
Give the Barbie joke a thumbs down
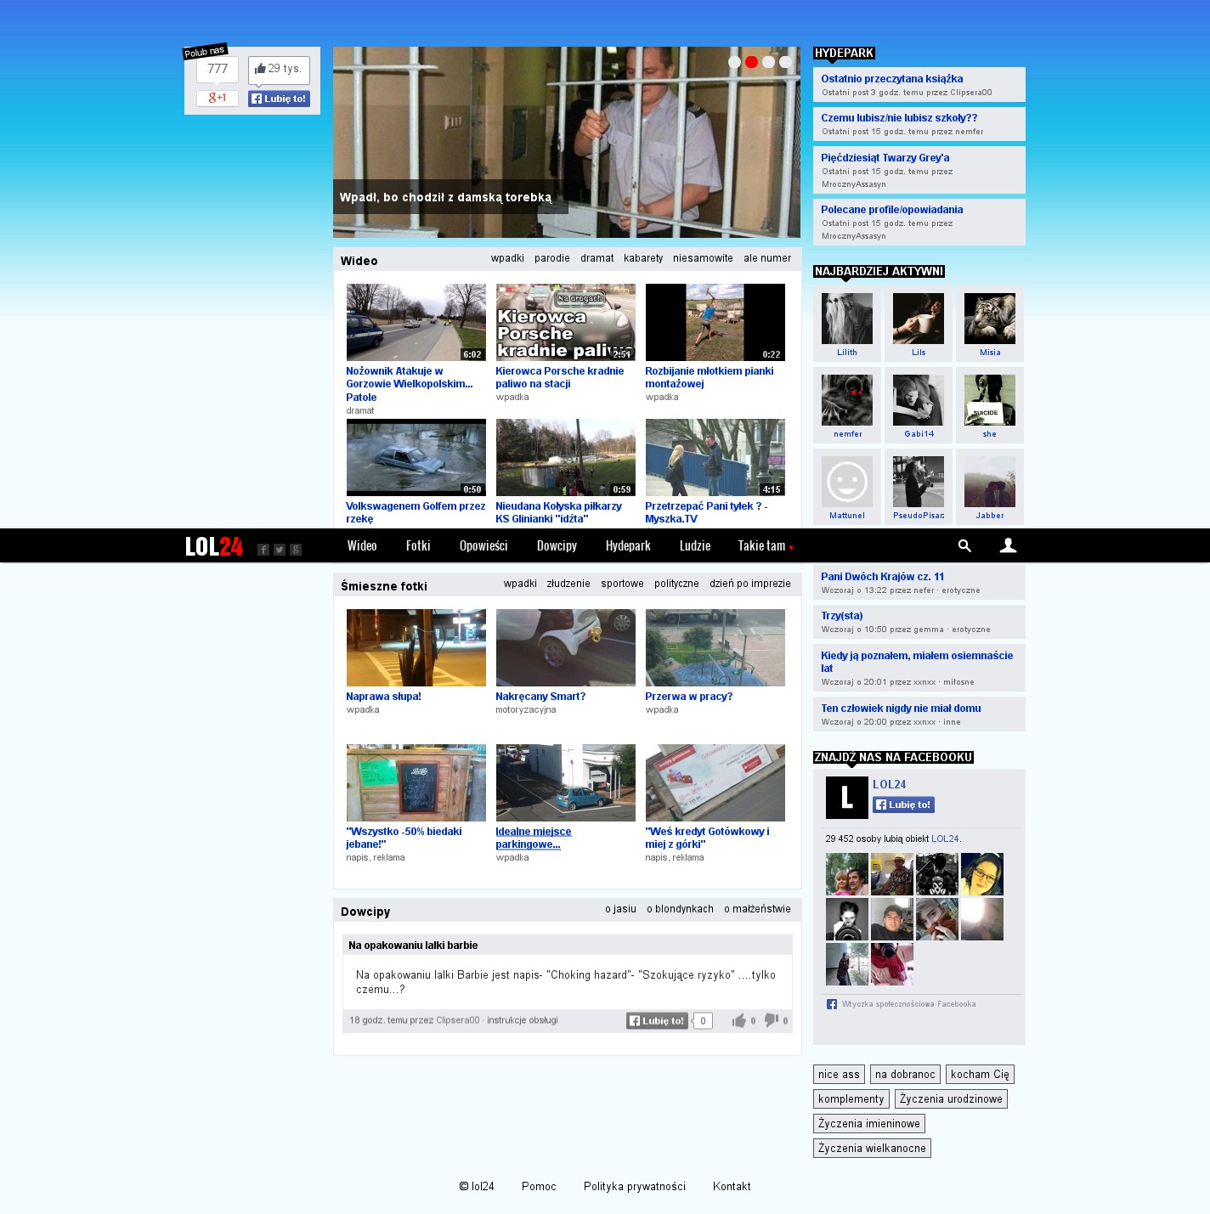point(771,1020)
